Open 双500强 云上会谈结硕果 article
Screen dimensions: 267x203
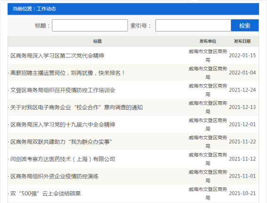coord(46,194)
